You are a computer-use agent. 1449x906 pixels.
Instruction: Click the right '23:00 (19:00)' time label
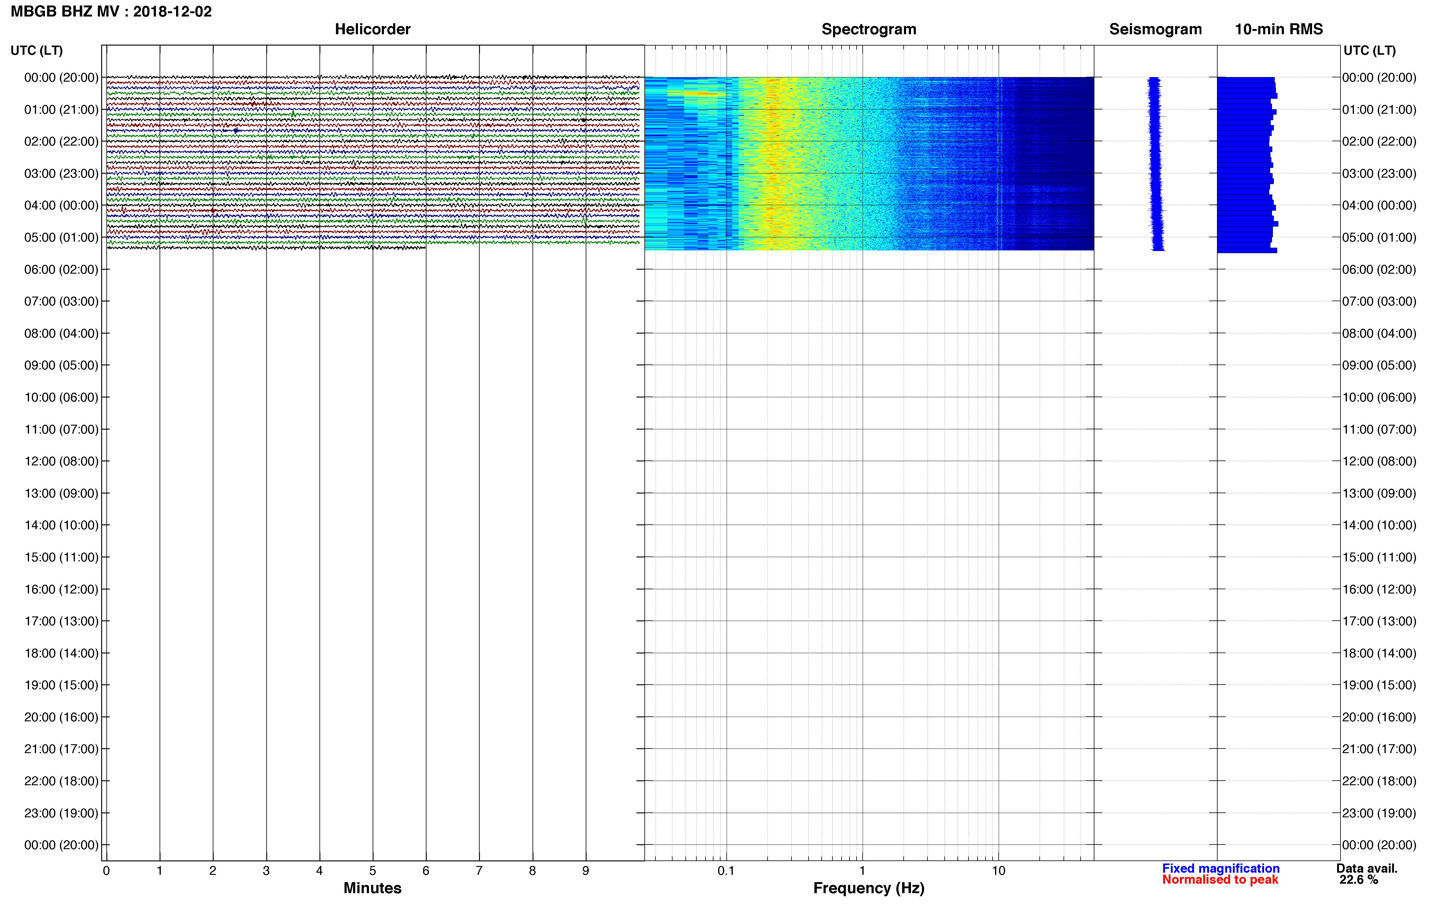pos(1380,813)
